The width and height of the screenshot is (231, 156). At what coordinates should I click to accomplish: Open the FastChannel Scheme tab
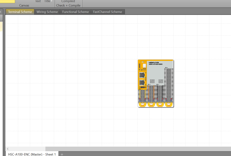click(108, 12)
